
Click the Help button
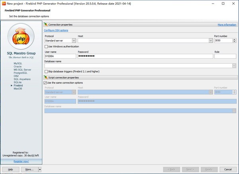pyautogui.click(x=11, y=170)
